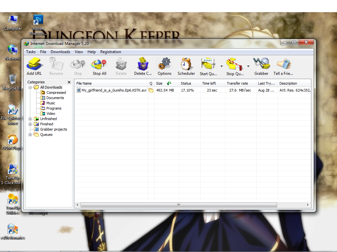Click the Delete toolbar icon
337x252 pixels.
coord(121,64)
